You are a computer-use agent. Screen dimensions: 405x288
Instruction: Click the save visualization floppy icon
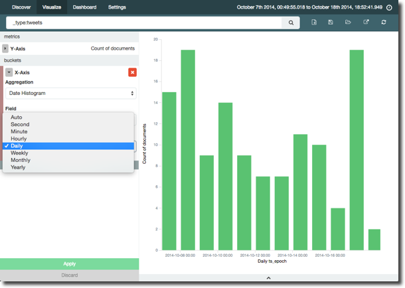(331, 23)
